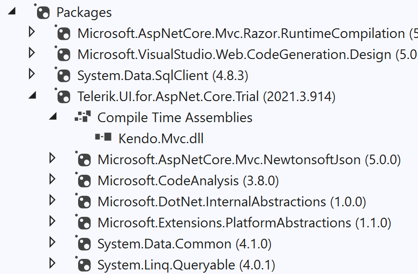Click the Telerik.UI.for.AspNet.Core.Trial package icon
Screen dimensions: 418x274
click(x=63, y=97)
